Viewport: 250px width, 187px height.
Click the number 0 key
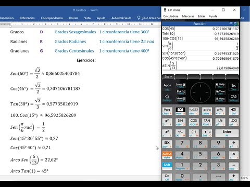coord(182,177)
